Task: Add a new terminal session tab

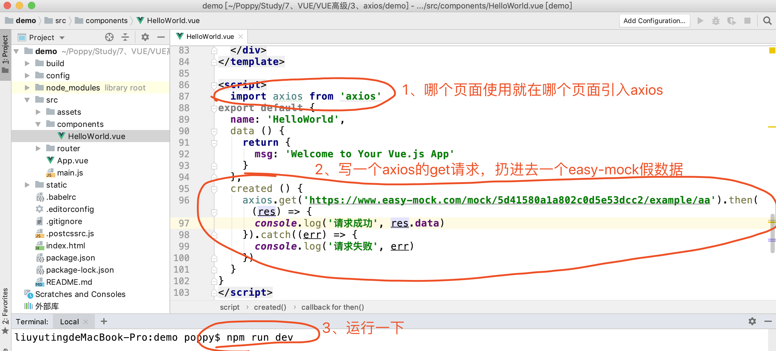Action: (104, 321)
